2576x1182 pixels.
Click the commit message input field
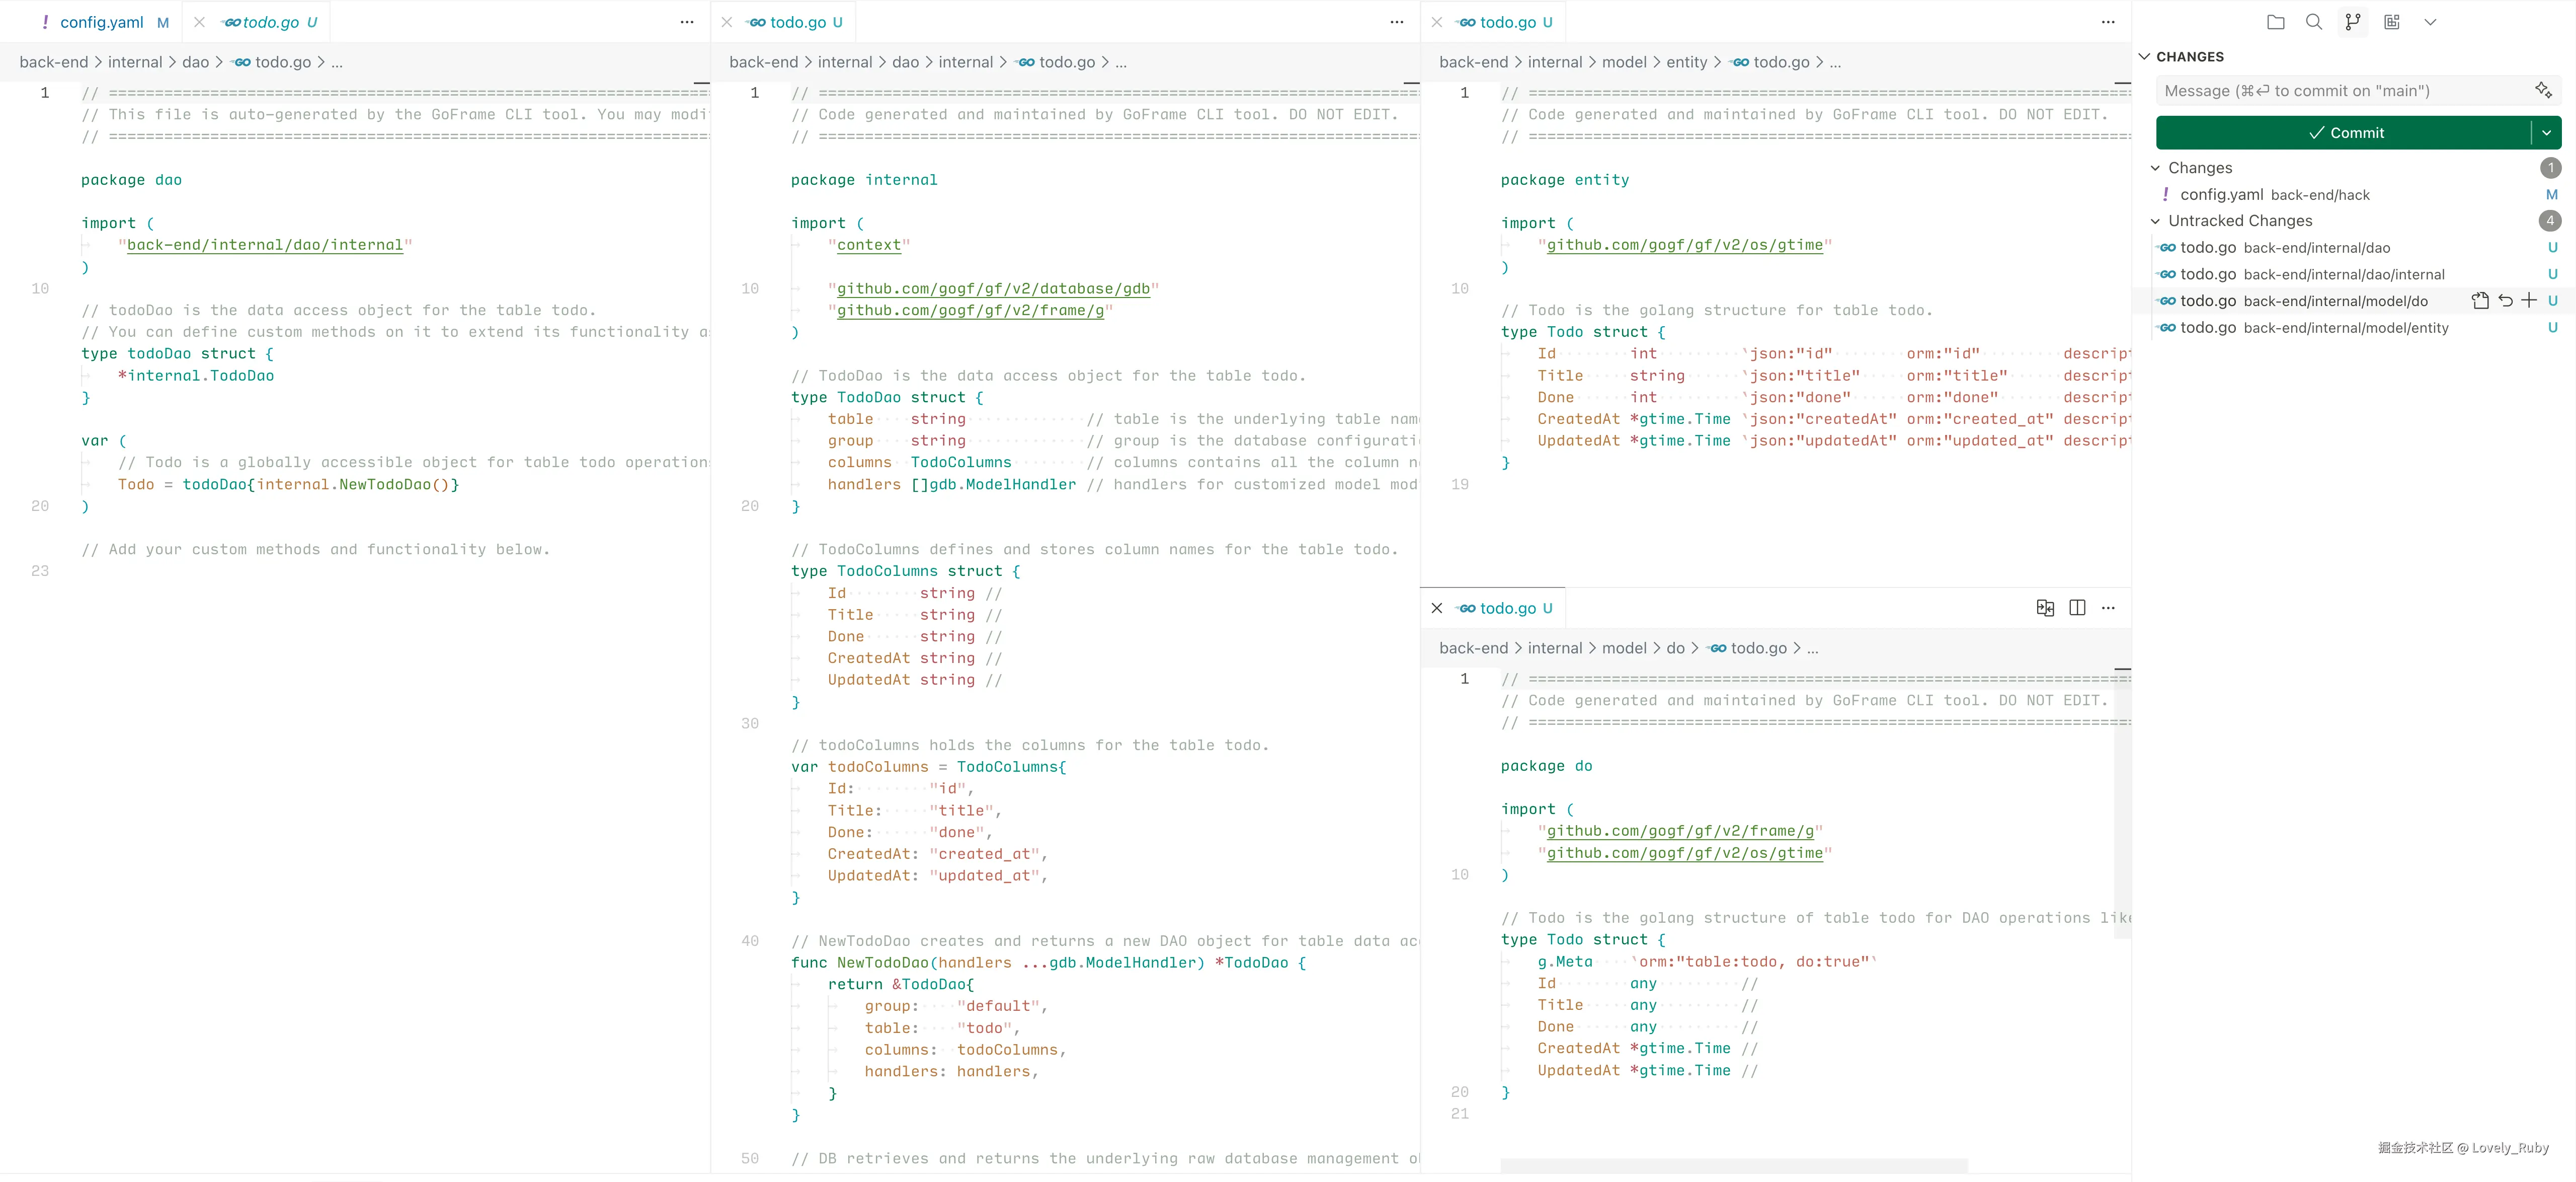click(2340, 91)
